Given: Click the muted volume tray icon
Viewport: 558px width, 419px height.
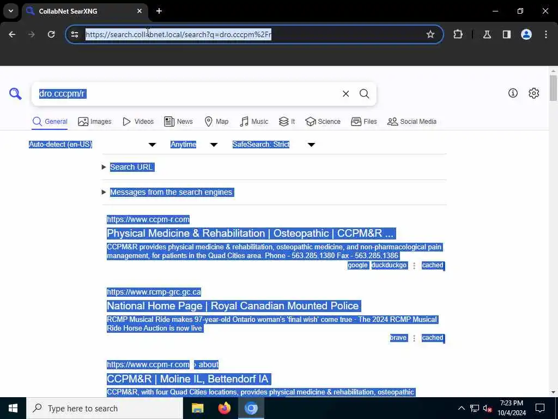Looking at the screenshot, I should tap(487, 408).
